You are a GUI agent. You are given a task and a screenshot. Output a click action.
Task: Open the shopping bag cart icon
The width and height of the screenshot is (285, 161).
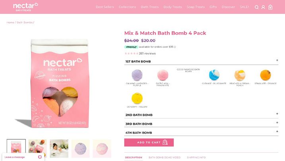[x=270, y=7]
